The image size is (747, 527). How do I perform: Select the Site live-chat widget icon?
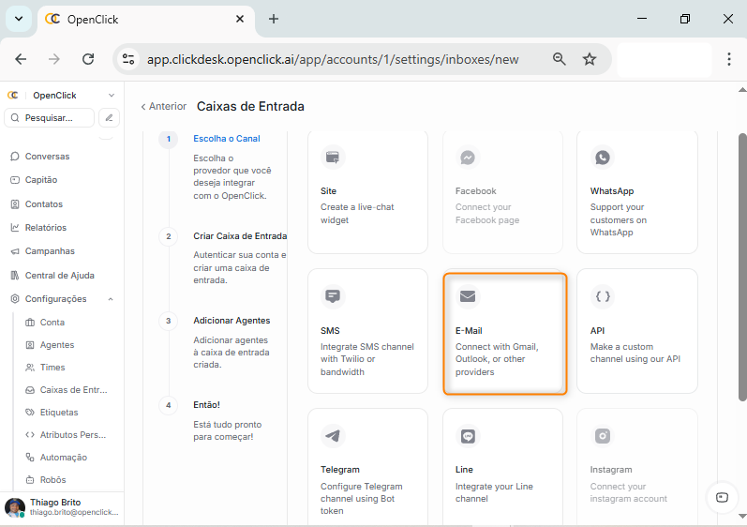coord(332,157)
